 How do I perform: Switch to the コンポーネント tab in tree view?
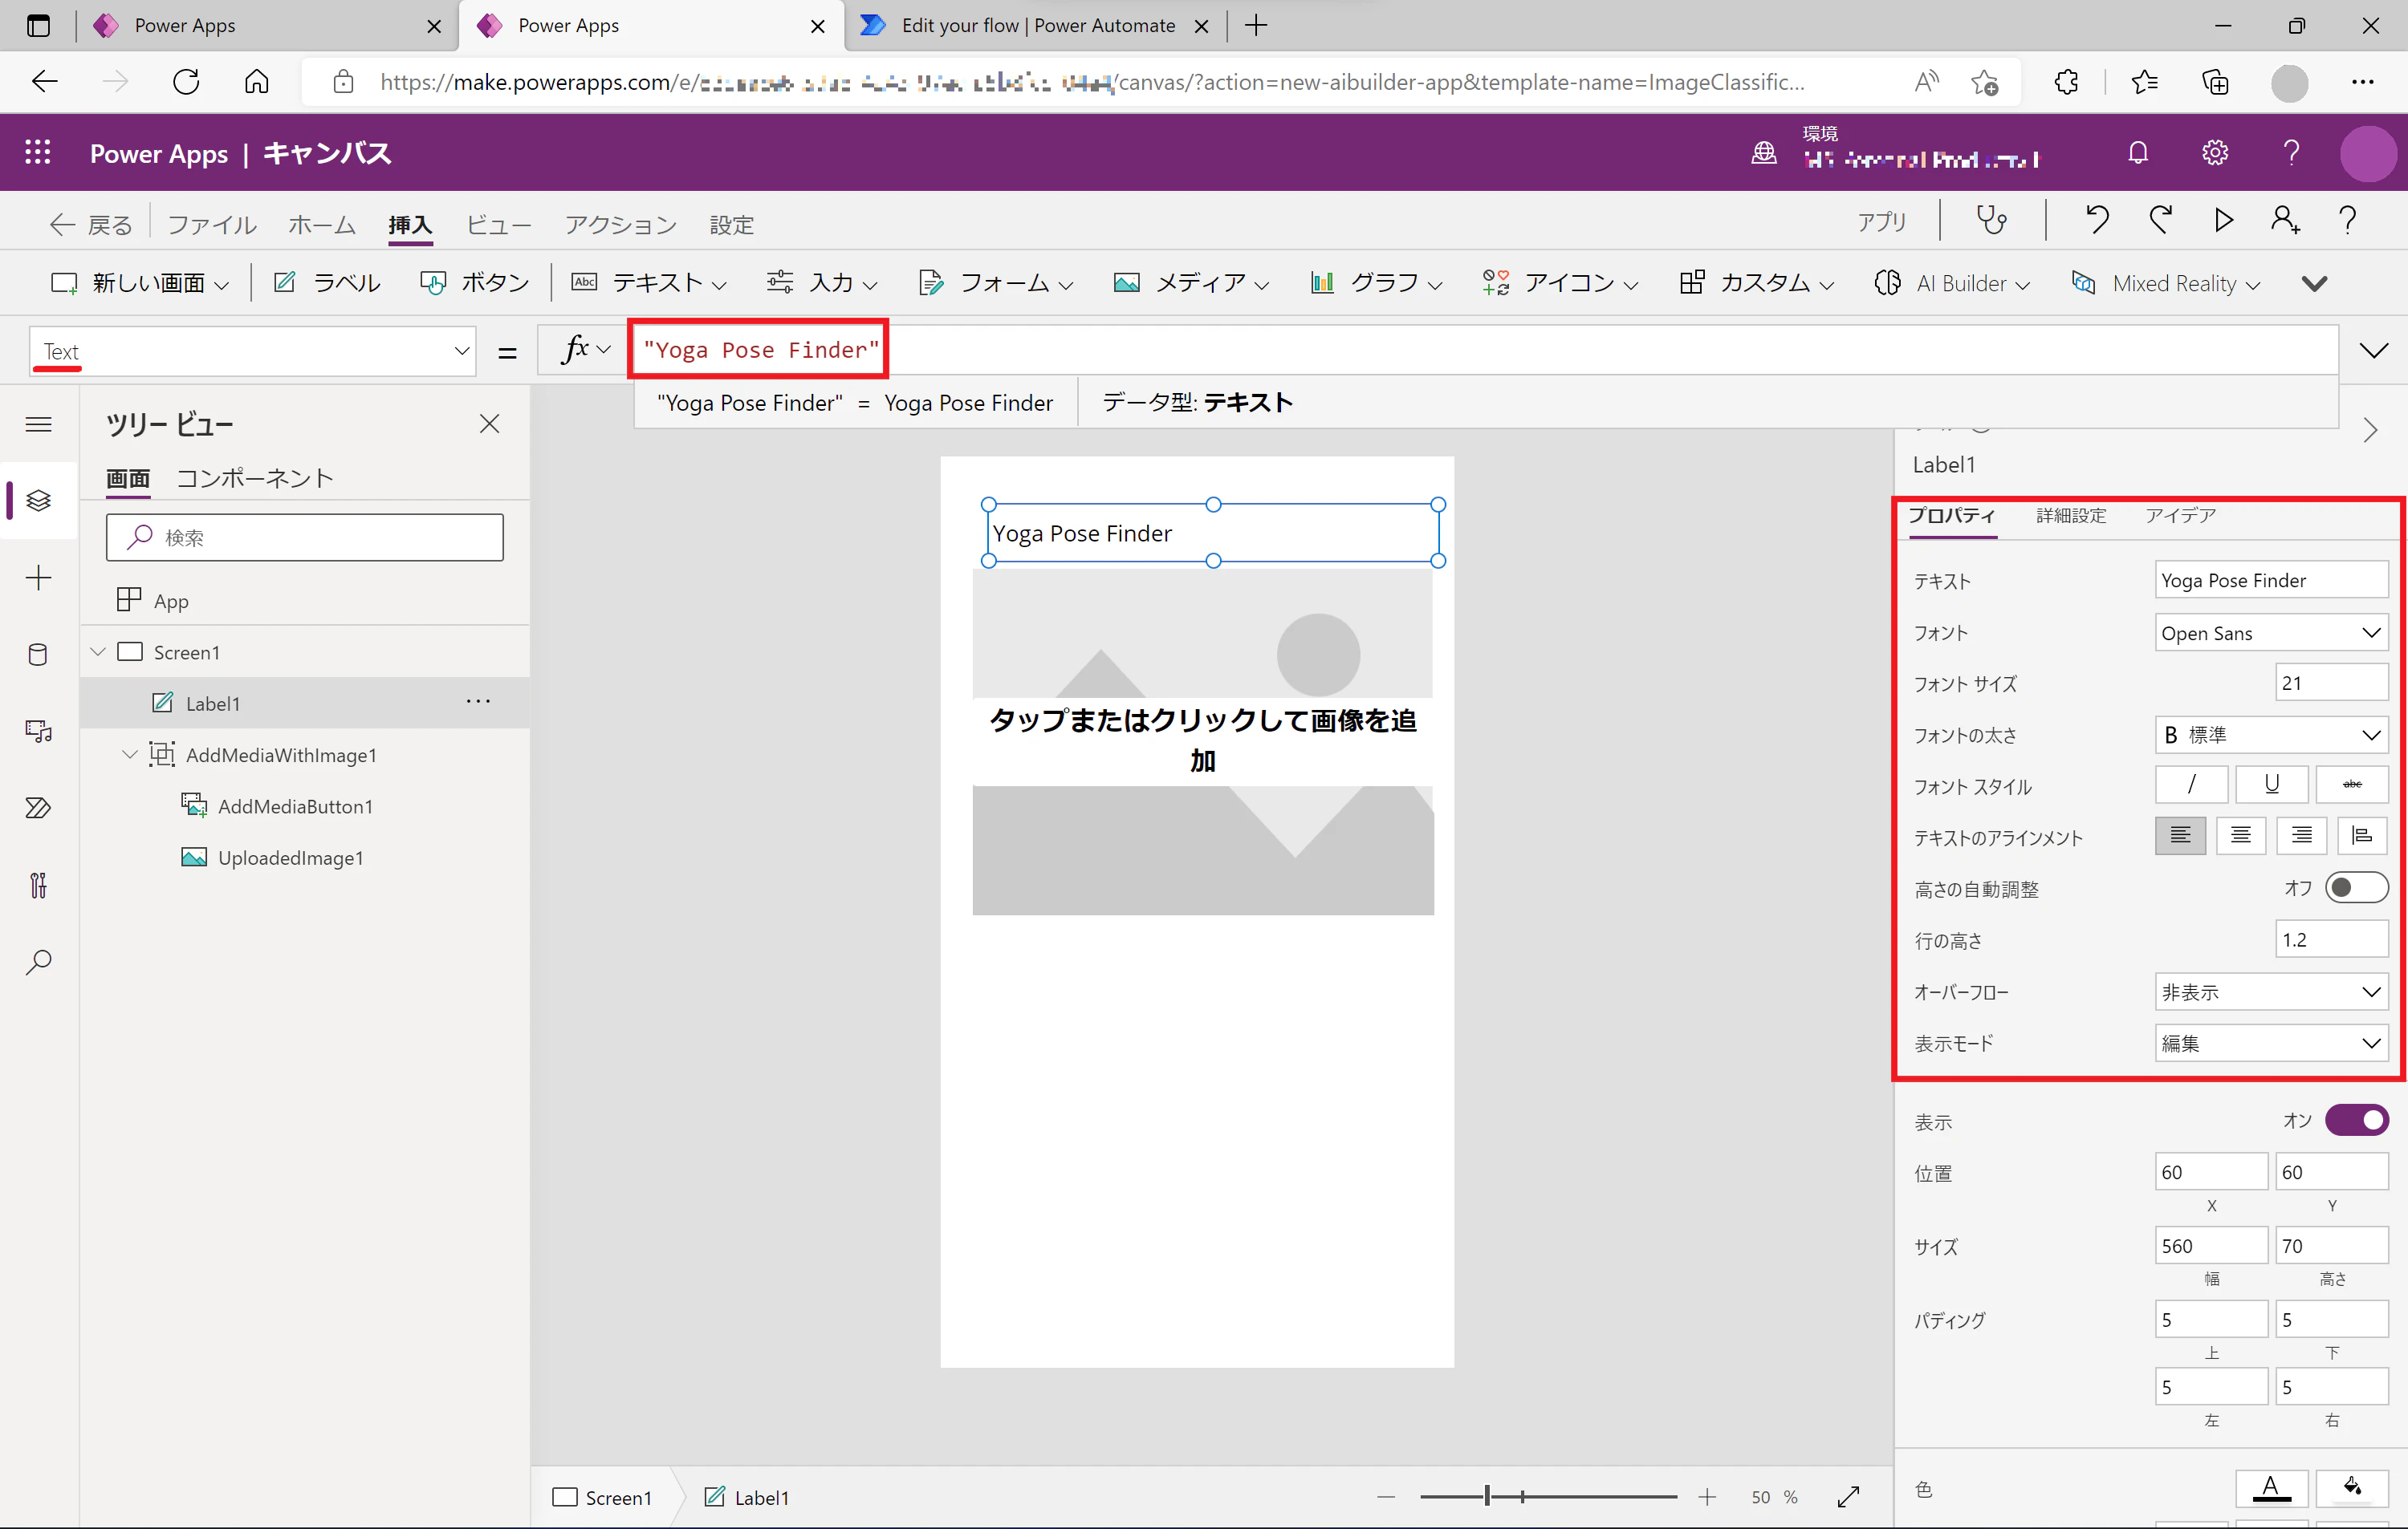[254, 477]
